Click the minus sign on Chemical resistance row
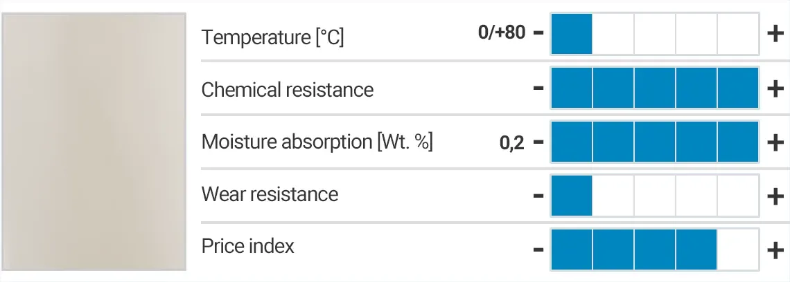This screenshot has width=790, height=282. 538,88
